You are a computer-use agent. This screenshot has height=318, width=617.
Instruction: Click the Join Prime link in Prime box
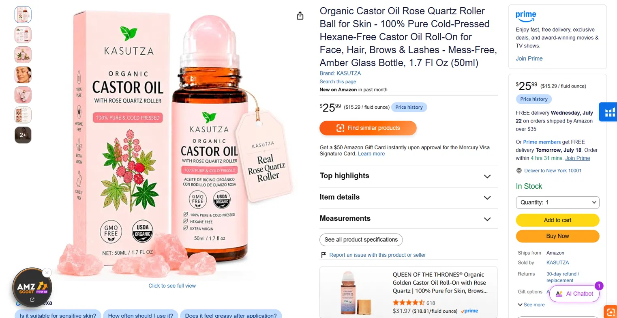pos(529,58)
